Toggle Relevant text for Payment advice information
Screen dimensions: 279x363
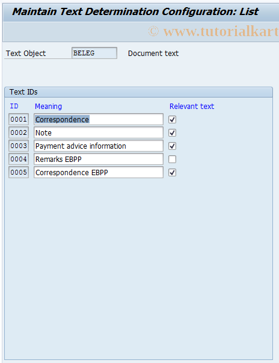click(x=172, y=146)
